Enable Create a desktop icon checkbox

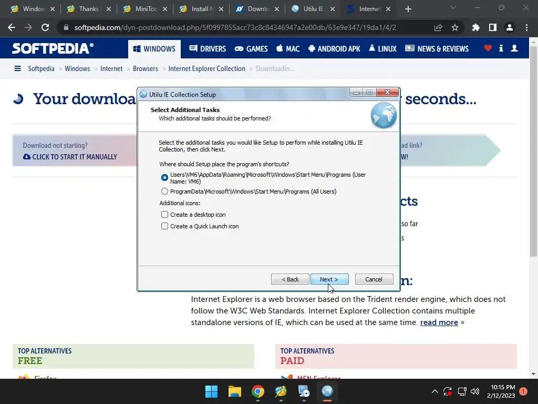click(164, 215)
